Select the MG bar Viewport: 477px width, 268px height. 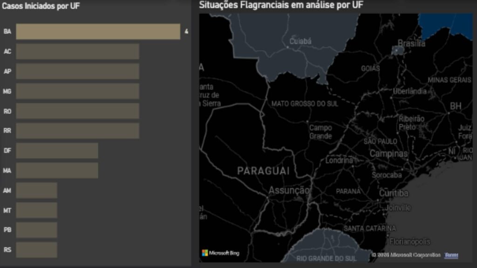click(x=78, y=91)
